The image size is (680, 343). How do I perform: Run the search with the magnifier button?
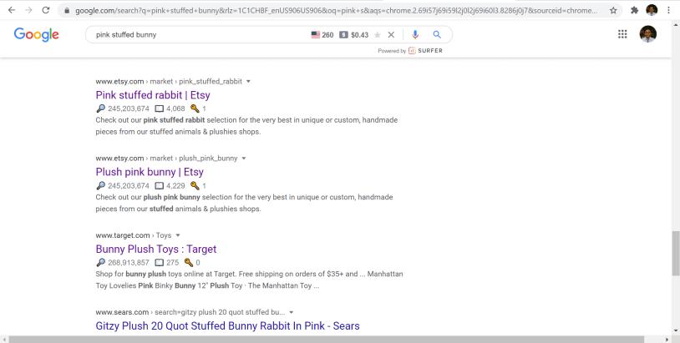point(437,35)
